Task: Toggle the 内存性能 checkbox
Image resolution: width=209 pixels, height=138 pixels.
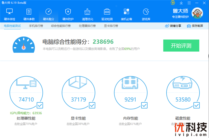Action: pos(144,105)
